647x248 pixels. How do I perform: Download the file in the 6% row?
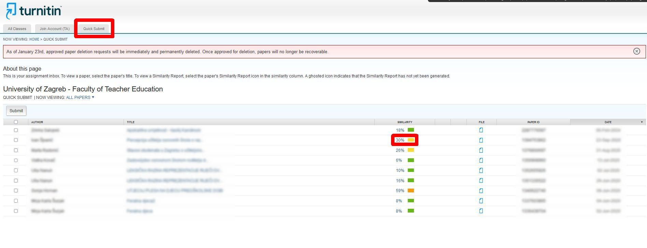(x=481, y=160)
